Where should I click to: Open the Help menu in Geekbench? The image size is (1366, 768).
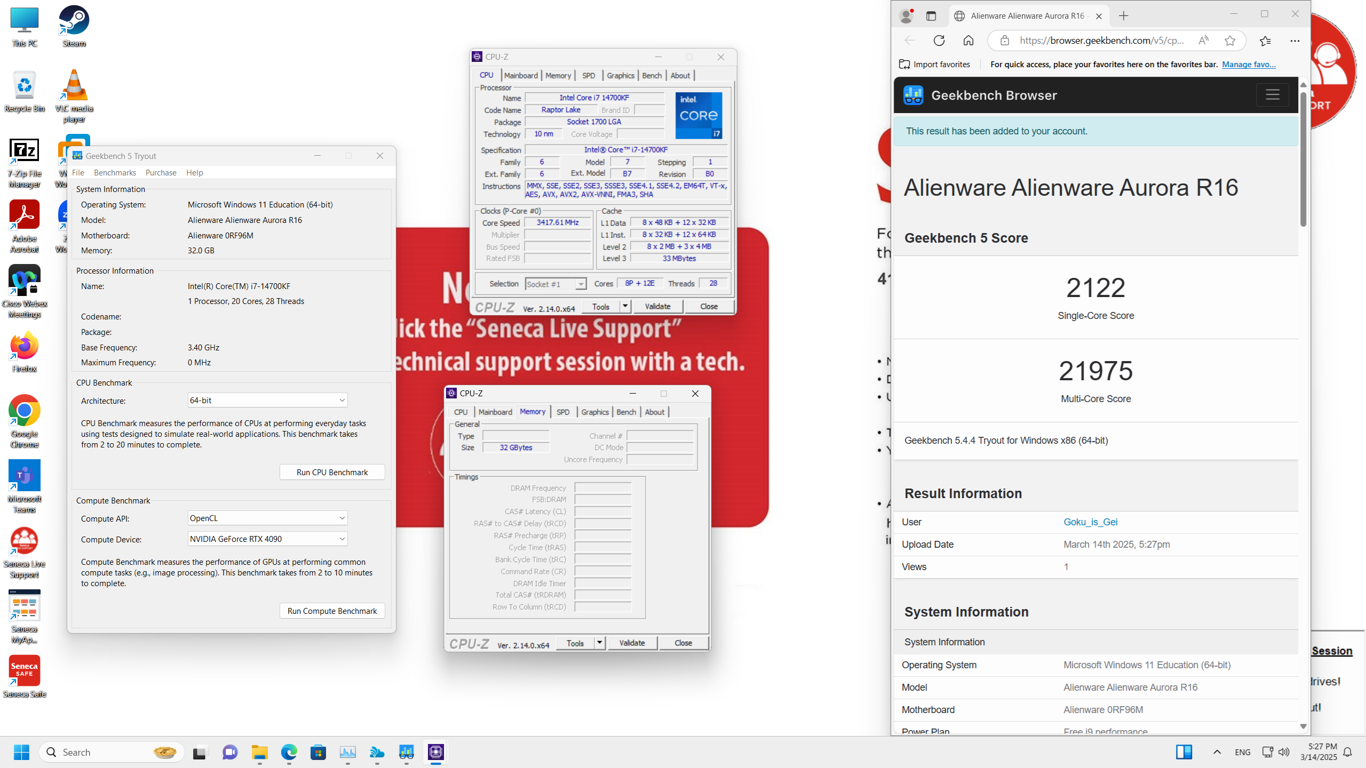pos(194,172)
